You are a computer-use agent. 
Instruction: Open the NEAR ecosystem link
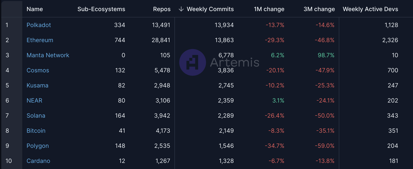click(34, 100)
